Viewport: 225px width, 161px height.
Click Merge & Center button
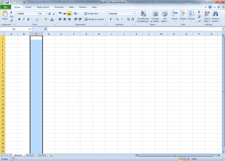tap(94, 19)
